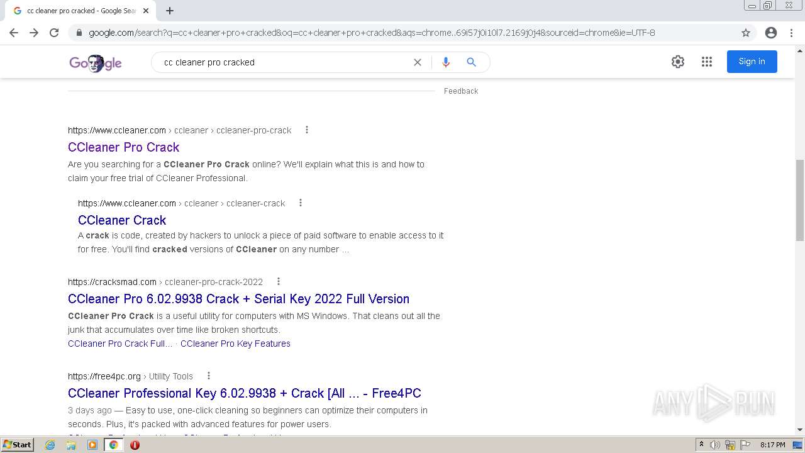
Task: Open Chrome three-dot menu
Action: coord(791,33)
